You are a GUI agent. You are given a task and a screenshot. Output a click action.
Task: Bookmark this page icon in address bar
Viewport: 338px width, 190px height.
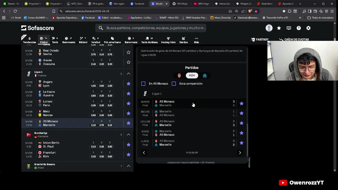click(x=54, y=11)
